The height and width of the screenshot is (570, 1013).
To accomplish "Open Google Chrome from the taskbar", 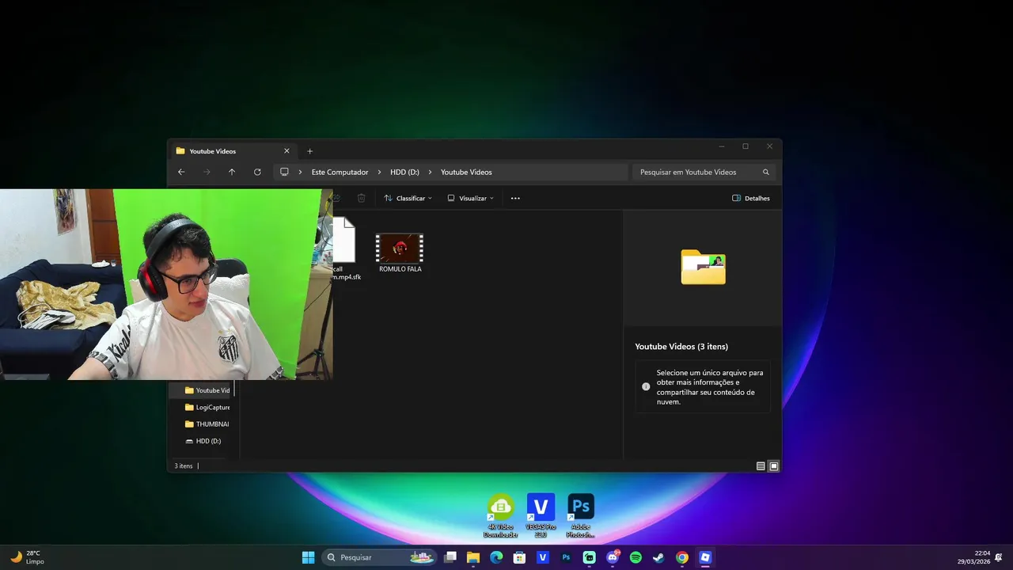I will coord(681,557).
